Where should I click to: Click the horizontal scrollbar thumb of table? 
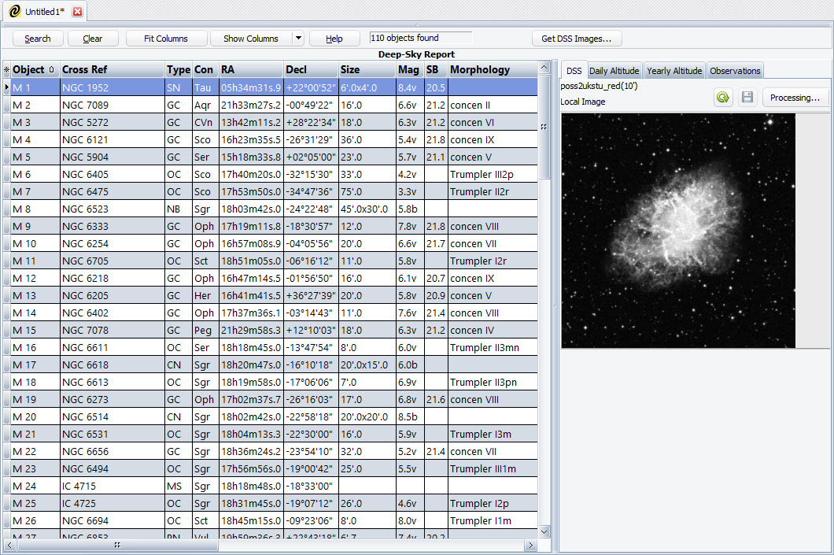[118, 545]
